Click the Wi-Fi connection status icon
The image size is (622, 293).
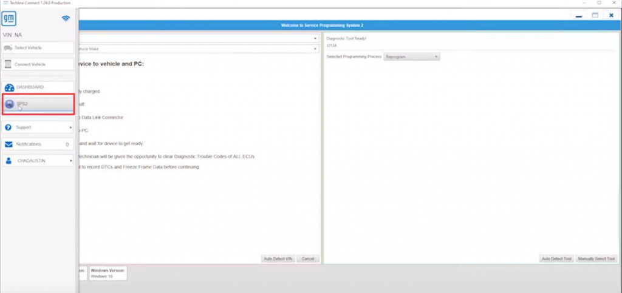click(x=66, y=19)
